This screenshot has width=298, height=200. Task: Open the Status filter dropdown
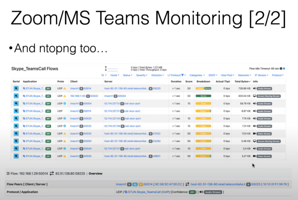pyautogui.click(x=127, y=75)
